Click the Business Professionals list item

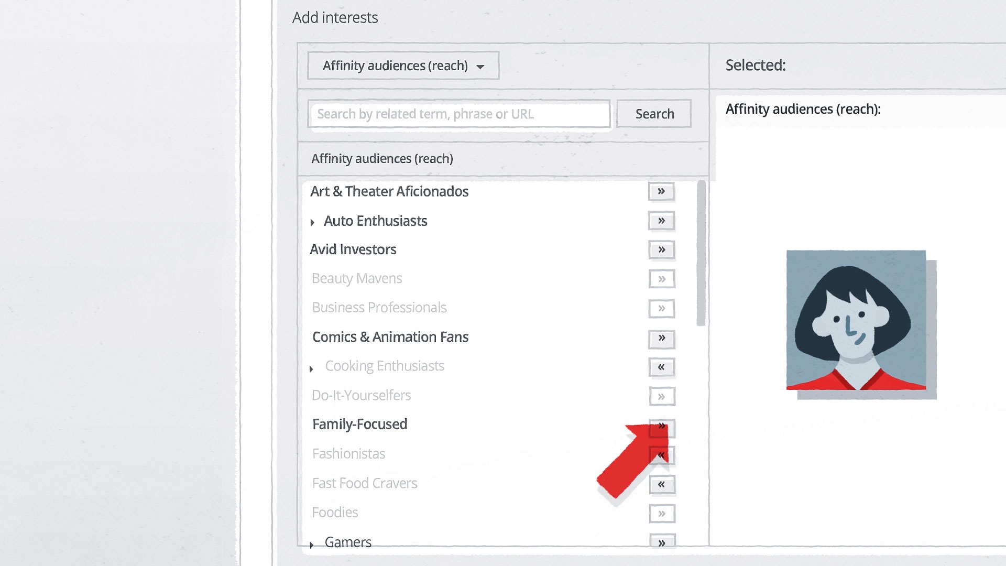tap(379, 308)
